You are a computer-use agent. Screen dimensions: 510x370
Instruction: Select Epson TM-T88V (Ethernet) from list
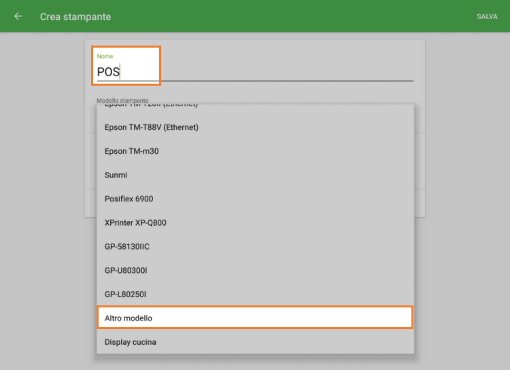152,127
